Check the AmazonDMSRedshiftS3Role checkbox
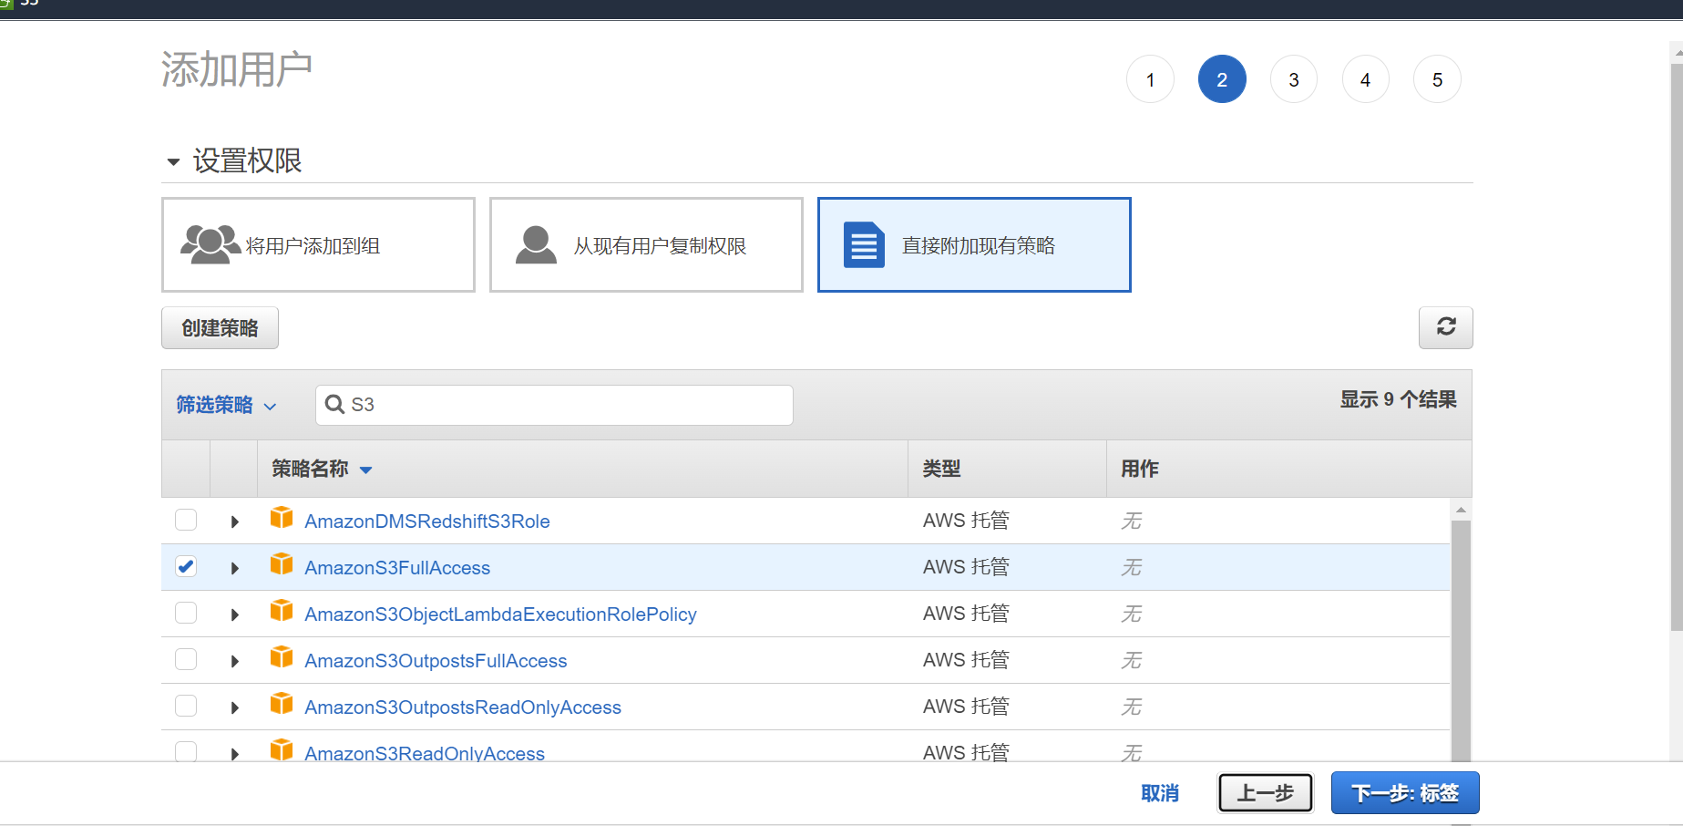This screenshot has height=826, width=1683. click(x=186, y=520)
